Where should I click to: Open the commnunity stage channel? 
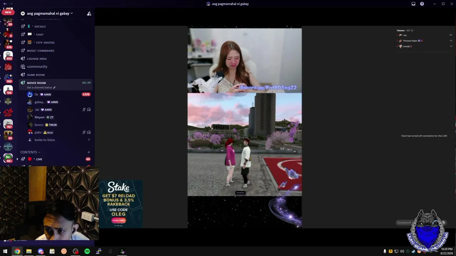tap(56, 66)
